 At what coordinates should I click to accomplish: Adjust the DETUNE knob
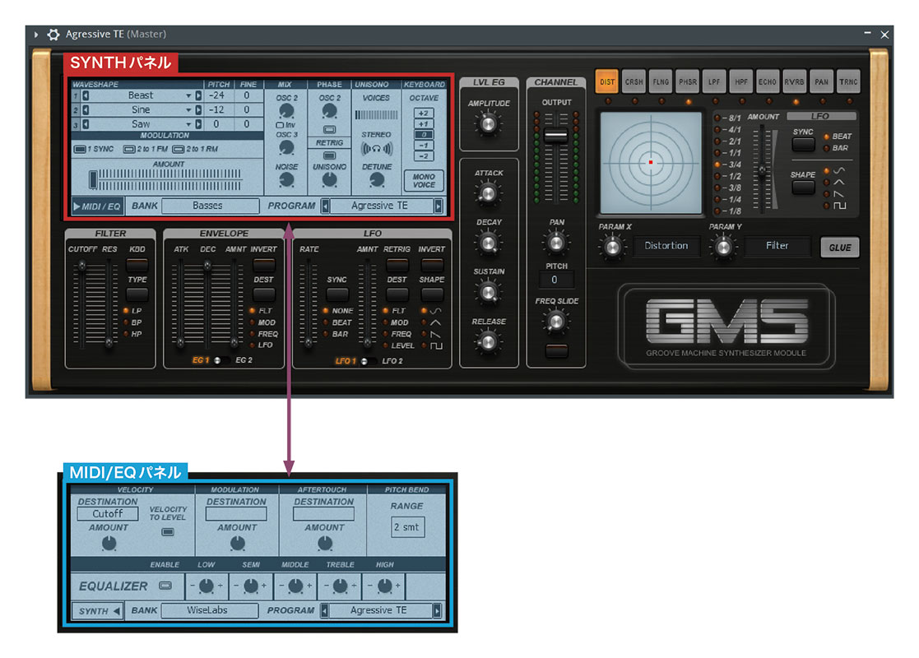[x=377, y=180]
